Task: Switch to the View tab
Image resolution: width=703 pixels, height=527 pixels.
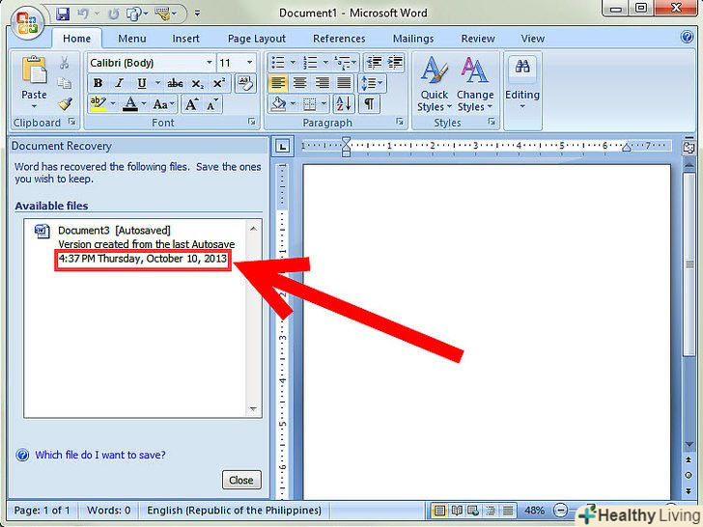Action: 533,39
